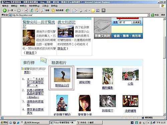Open the rock formation beach photo

click(62, 75)
